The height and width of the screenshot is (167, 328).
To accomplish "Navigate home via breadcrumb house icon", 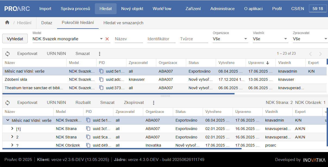I will click(x=7, y=23).
